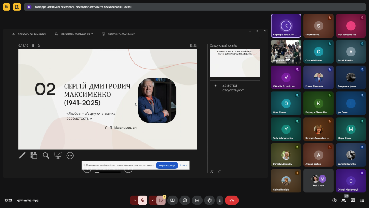Expand the audio settings arrow next to microphone
The image size is (369, 208).
coord(134,200)
